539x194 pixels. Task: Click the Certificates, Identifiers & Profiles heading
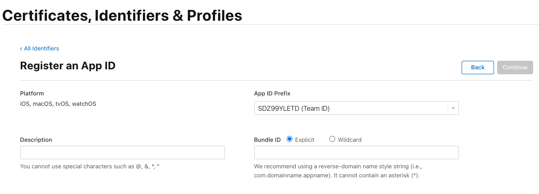122,16
